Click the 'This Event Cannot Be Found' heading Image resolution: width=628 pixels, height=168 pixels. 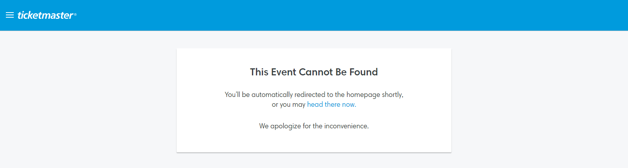(x=314, y=72)
